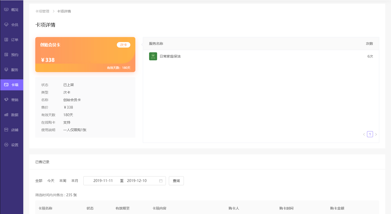Image resolution: width=391 pixels, height=214 pixels.
Task: Go to previous page of services list
Action: tap(364, 134)
